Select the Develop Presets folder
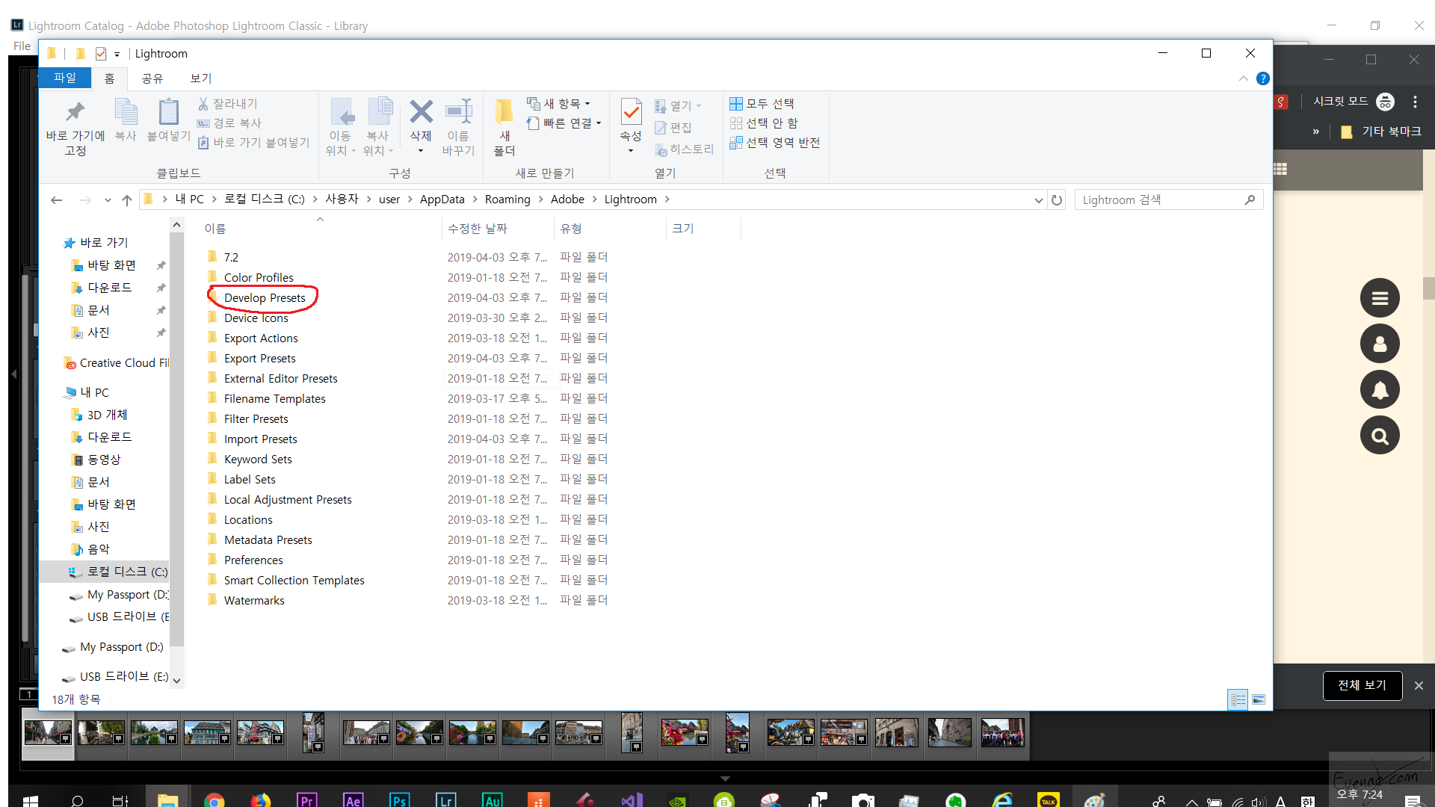 coord(265,298)
